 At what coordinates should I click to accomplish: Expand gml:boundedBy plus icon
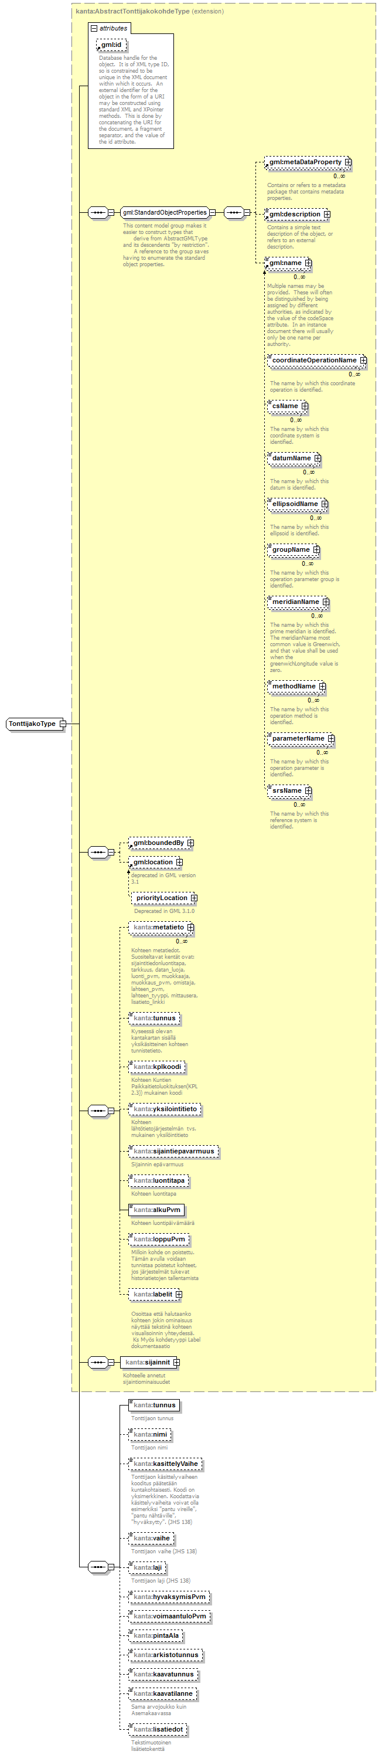(x=190, y=843)
